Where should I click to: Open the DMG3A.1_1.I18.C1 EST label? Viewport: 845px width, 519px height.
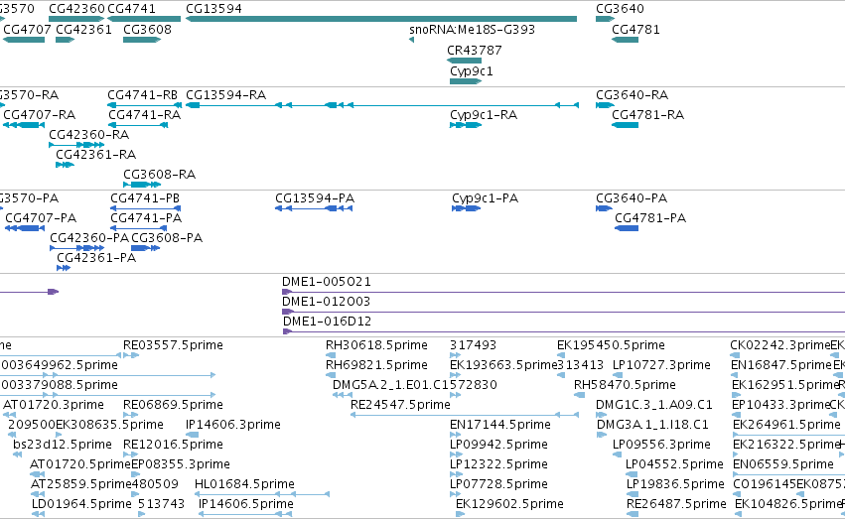coord(652,425)
